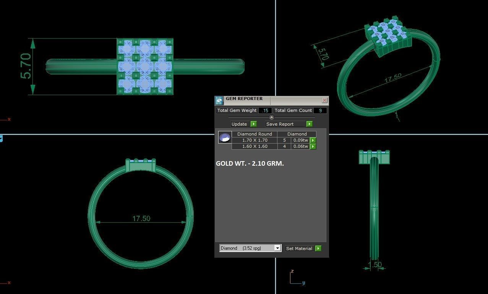Click the GEM REPORTER title text
The image size is (488, 294).
[244, 99]
